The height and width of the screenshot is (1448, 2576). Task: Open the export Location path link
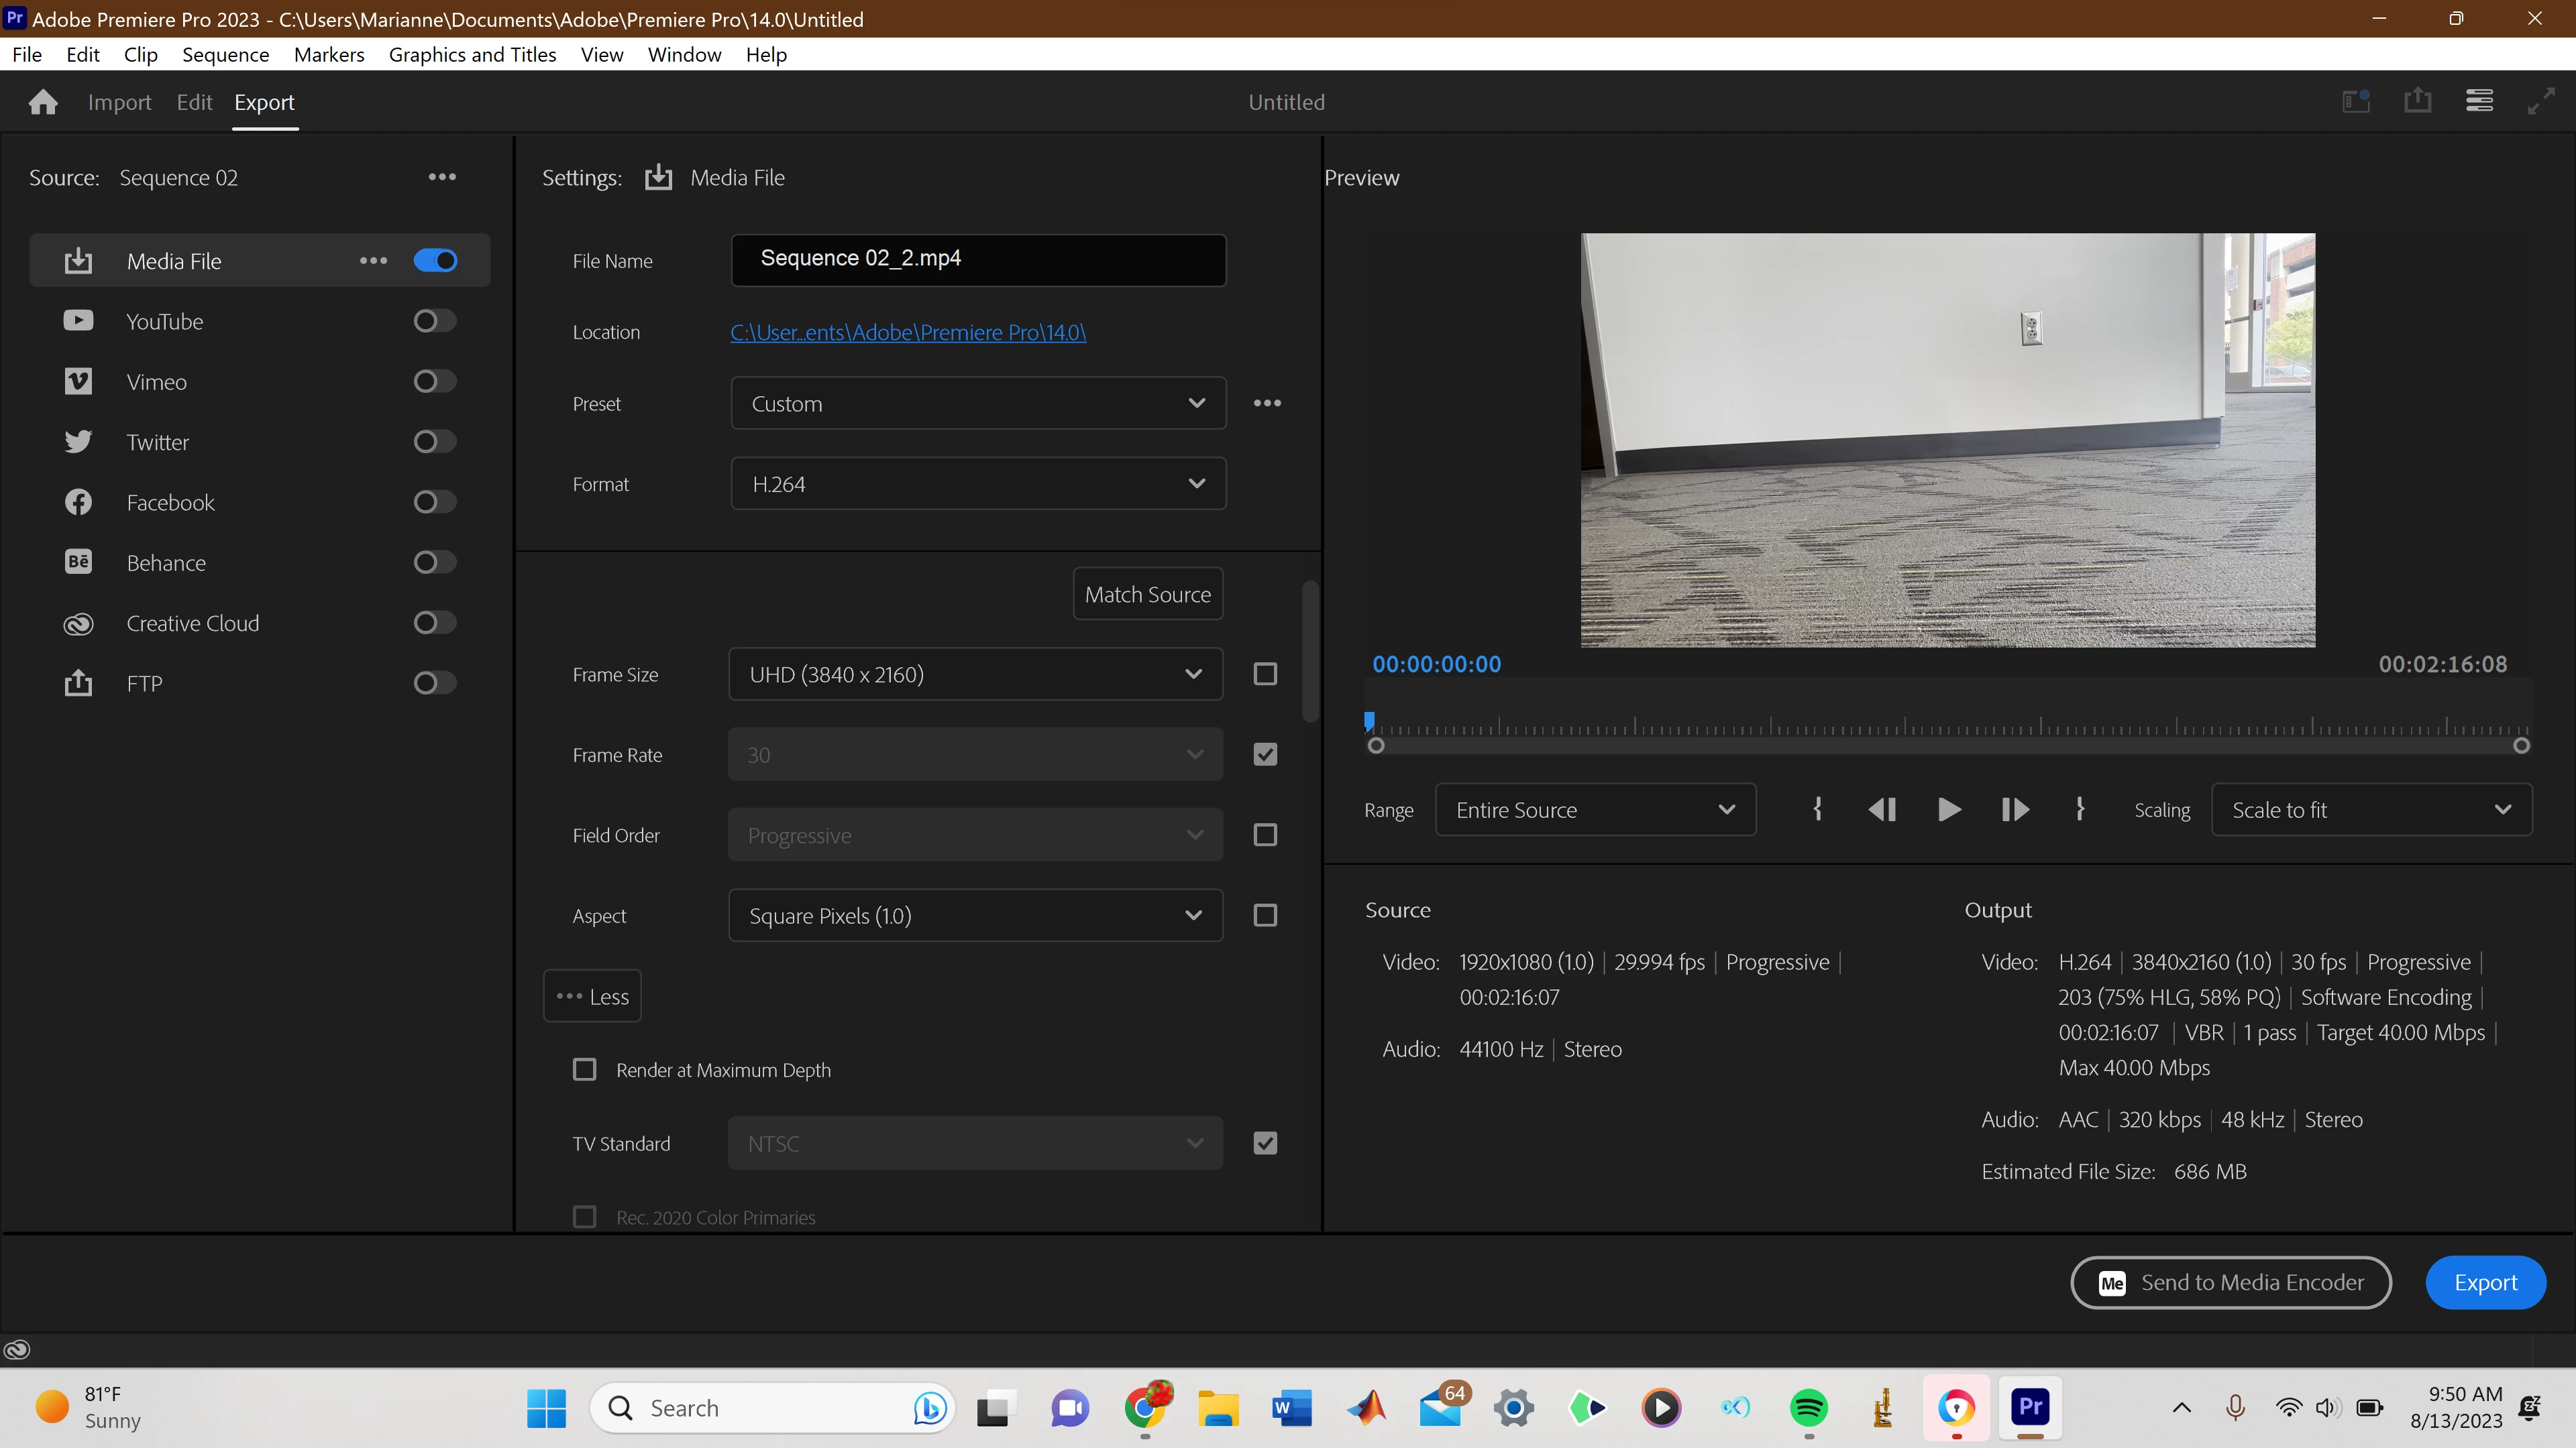click(x=907, y=332)
